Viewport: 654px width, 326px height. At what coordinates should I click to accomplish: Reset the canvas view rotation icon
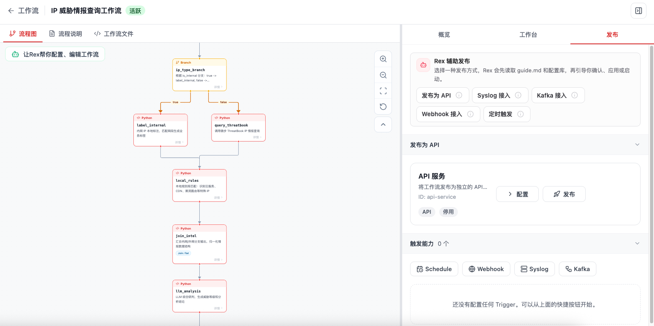click(383, 107)
